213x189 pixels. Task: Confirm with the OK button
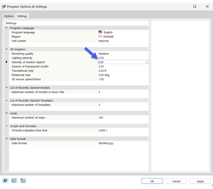pyautogui.click(x=152, y=181)
